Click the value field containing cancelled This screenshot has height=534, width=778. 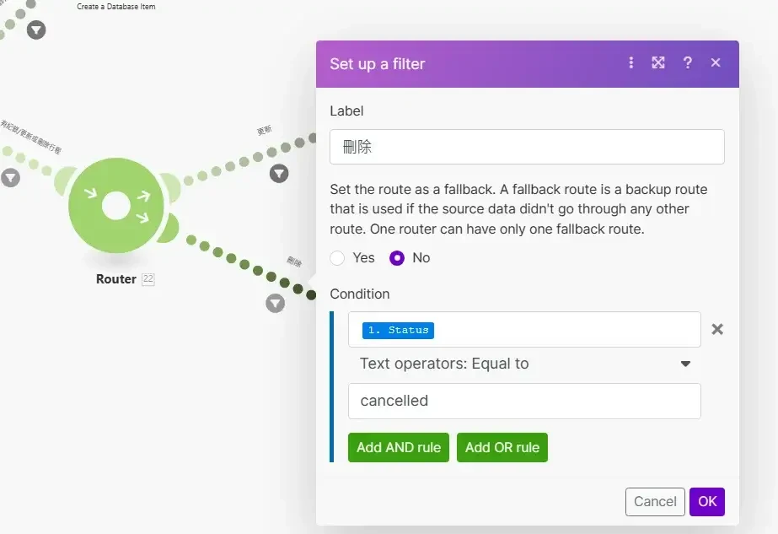pyautogui.click(x=524, y=401)
